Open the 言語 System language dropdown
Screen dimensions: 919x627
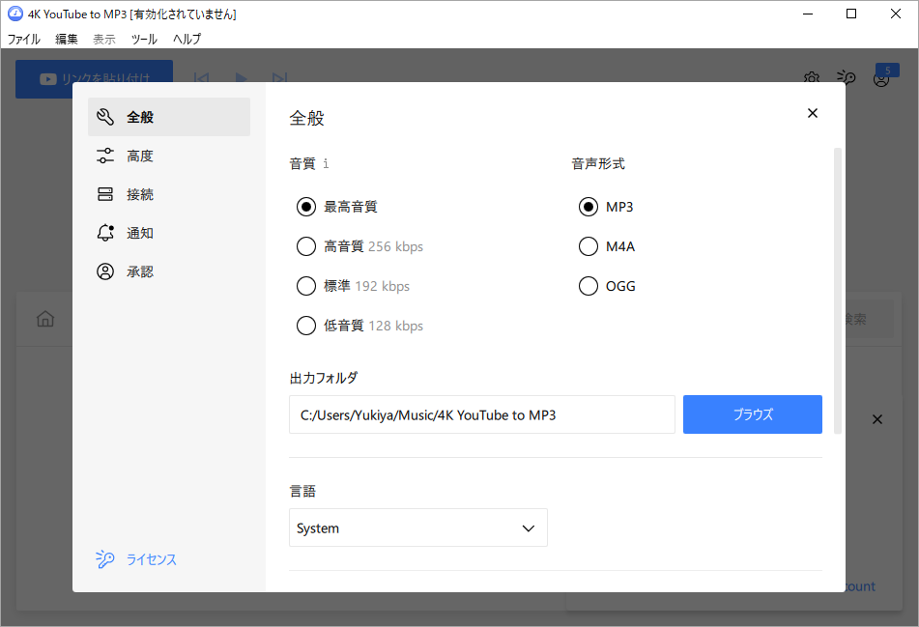[x=417, y=527]
